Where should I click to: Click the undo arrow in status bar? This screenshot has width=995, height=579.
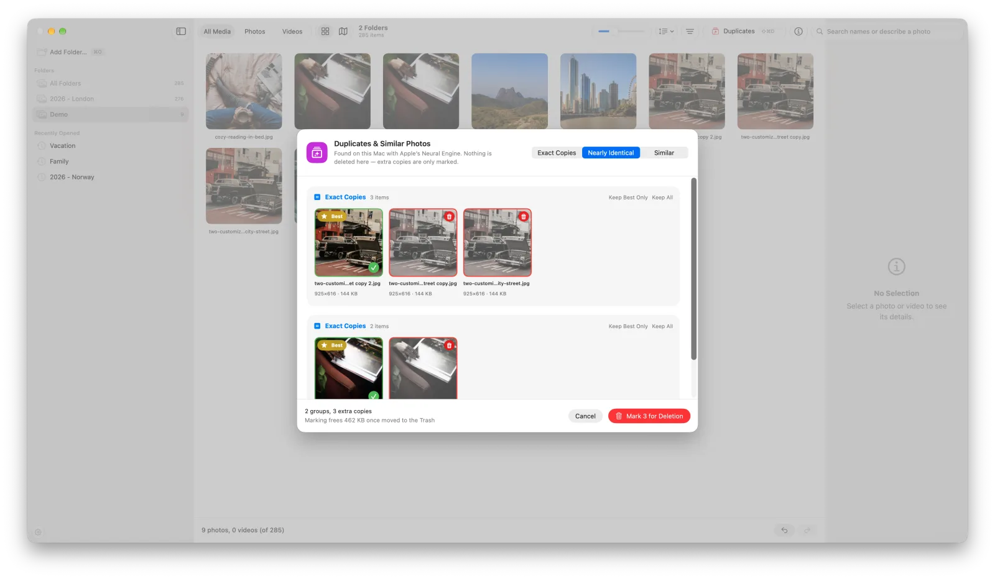pyautogui.click(x=785, y=530)
